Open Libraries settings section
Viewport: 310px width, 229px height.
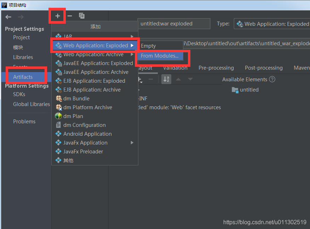23,57
